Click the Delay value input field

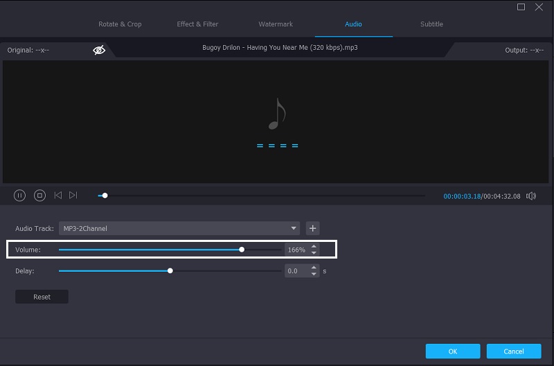point(296,271)
